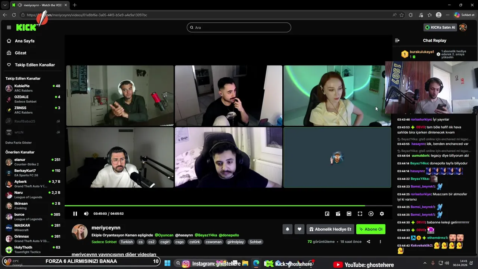Toggle mini player mode
Screen dimensions: 478x269
click(x=327, y=214)
